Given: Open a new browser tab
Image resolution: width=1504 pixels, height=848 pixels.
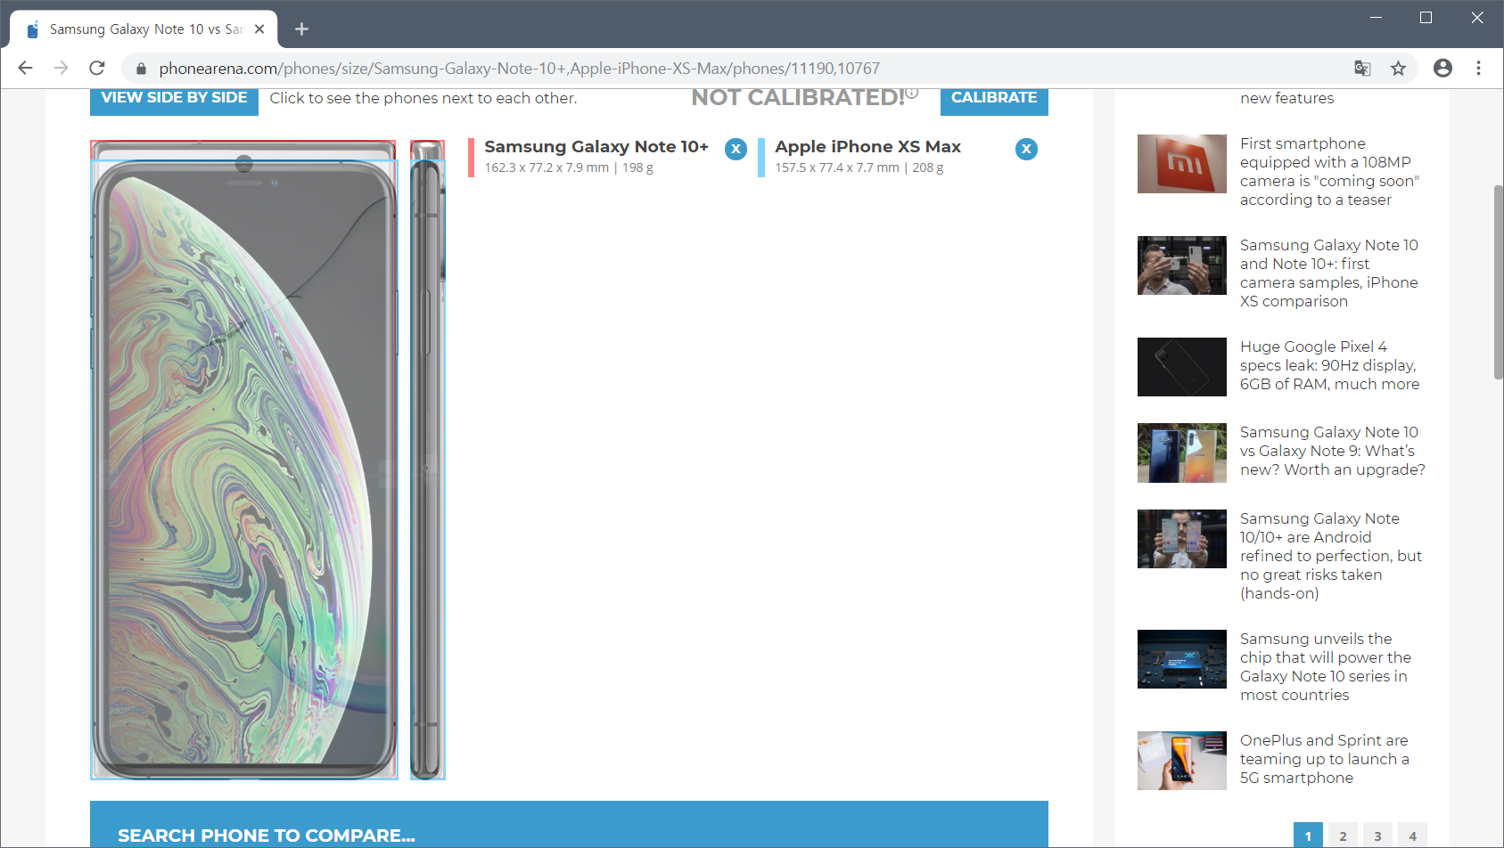Looking at the screenshot, I should [301, 29].
